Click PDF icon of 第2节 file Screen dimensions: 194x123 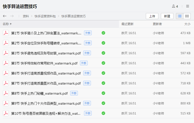6,43
